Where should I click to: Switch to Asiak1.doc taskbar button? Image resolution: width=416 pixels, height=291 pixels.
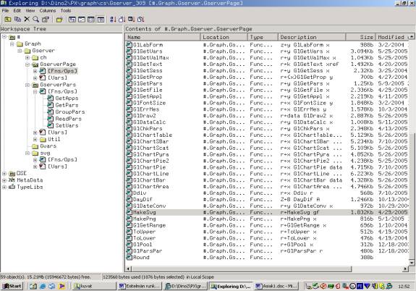tap(276, 286)
